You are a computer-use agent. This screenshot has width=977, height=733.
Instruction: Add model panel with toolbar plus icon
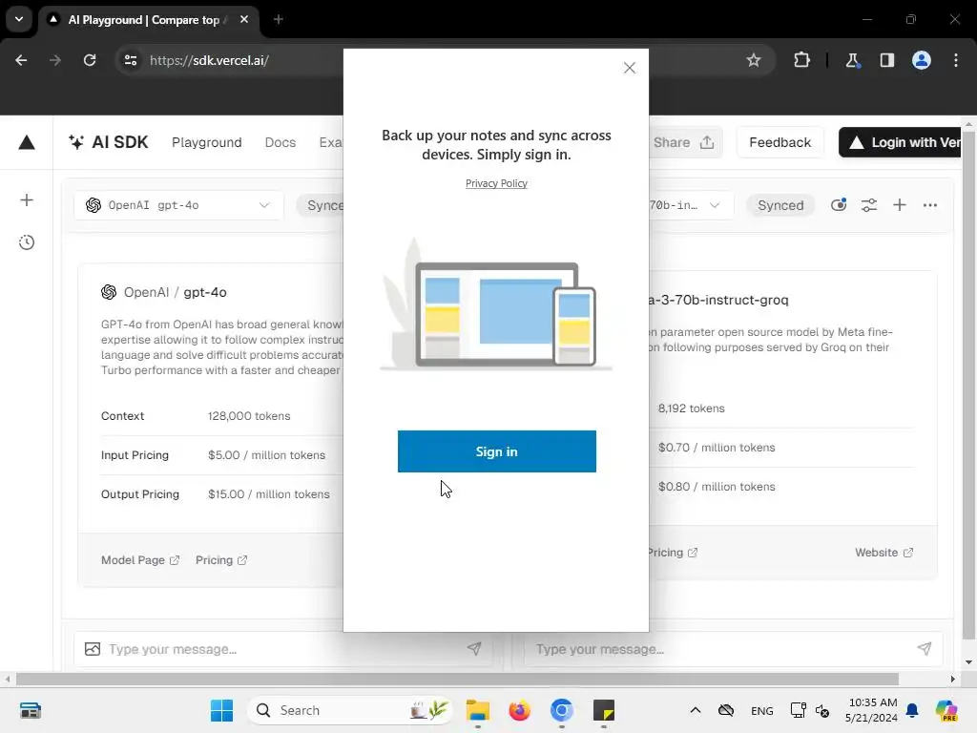point(900,205)
